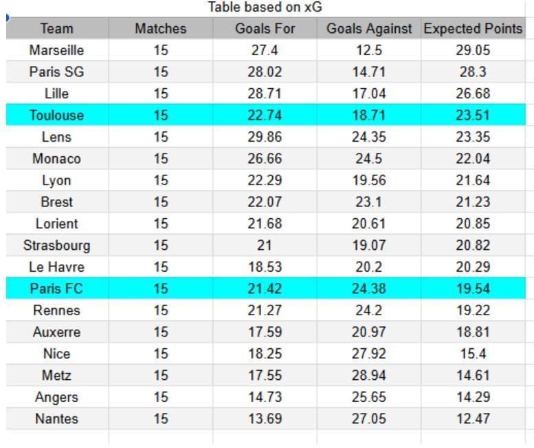Click the highlighted Paris FC cell
The height and width of the screenshot is (448, 534).
coord(57,288)
